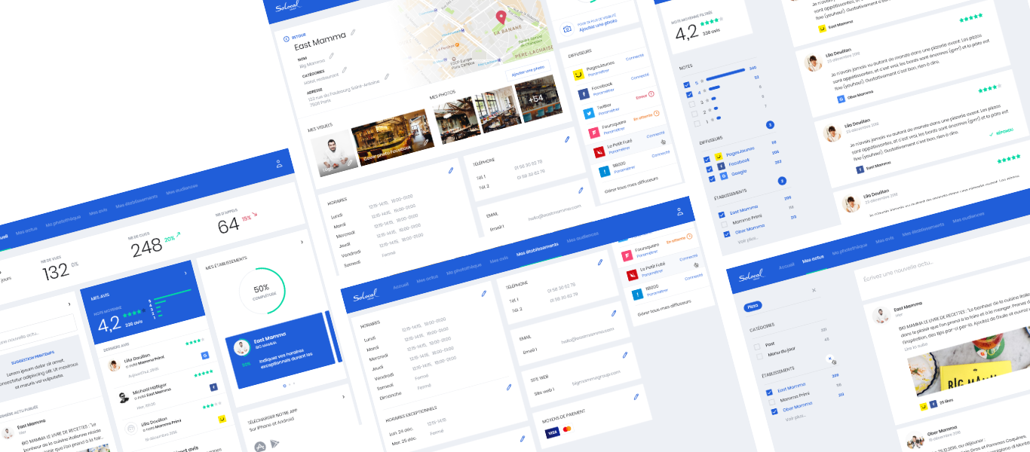Viewport: 1030px width, 452px height.
Task: Click the Google Play download icon
Action: (274, 444)
